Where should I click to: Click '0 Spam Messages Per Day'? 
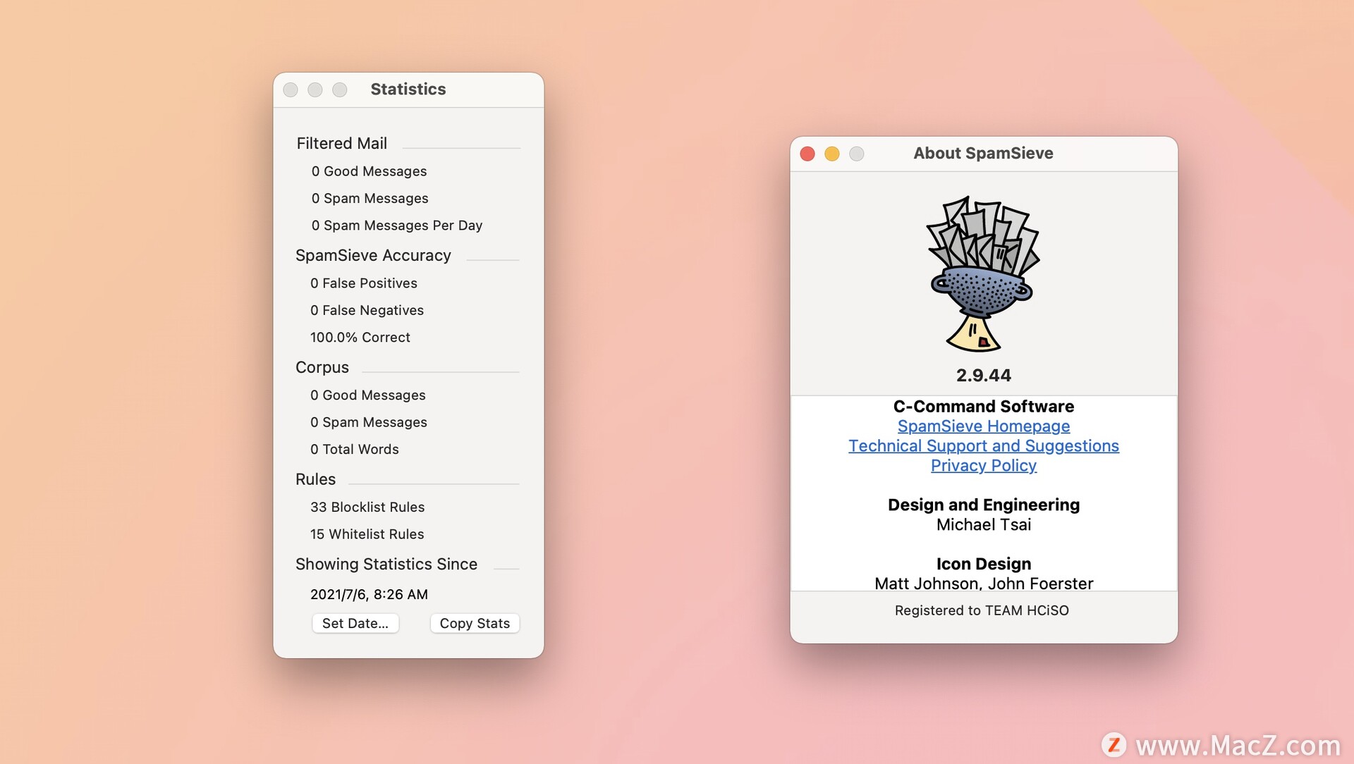click(x=397, y=225)
